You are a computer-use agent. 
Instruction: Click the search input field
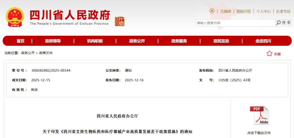coord(235,23)
